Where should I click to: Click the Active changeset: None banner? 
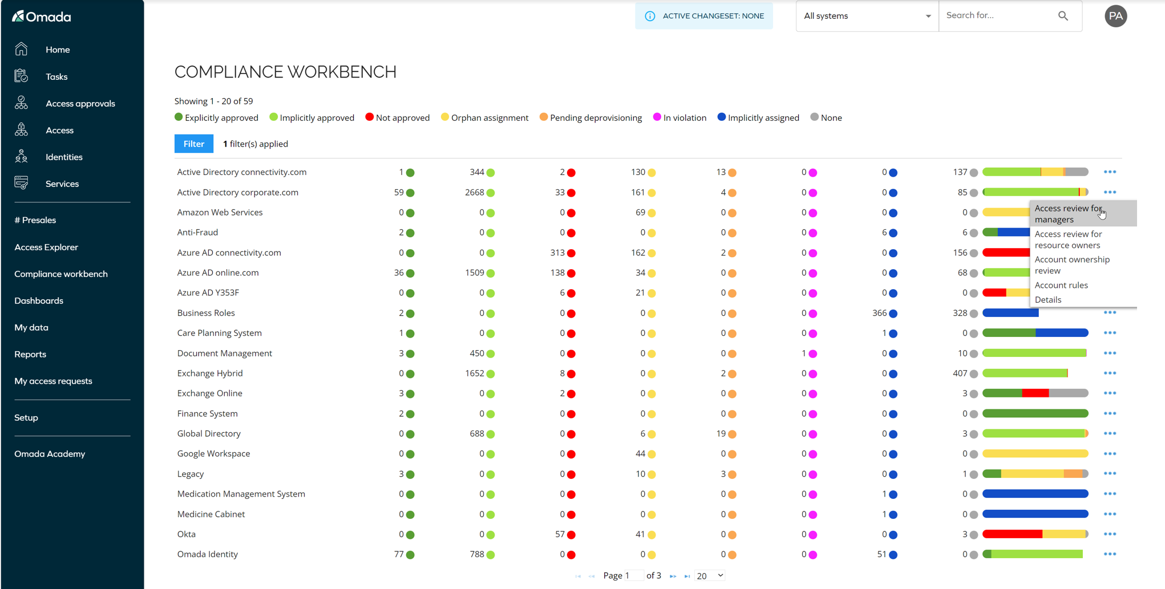[704, 16]
